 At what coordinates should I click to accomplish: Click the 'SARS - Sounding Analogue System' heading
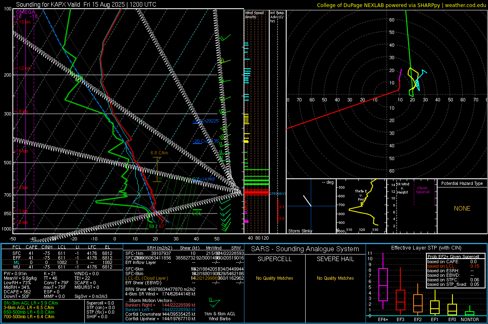click(x=305, y=249)
